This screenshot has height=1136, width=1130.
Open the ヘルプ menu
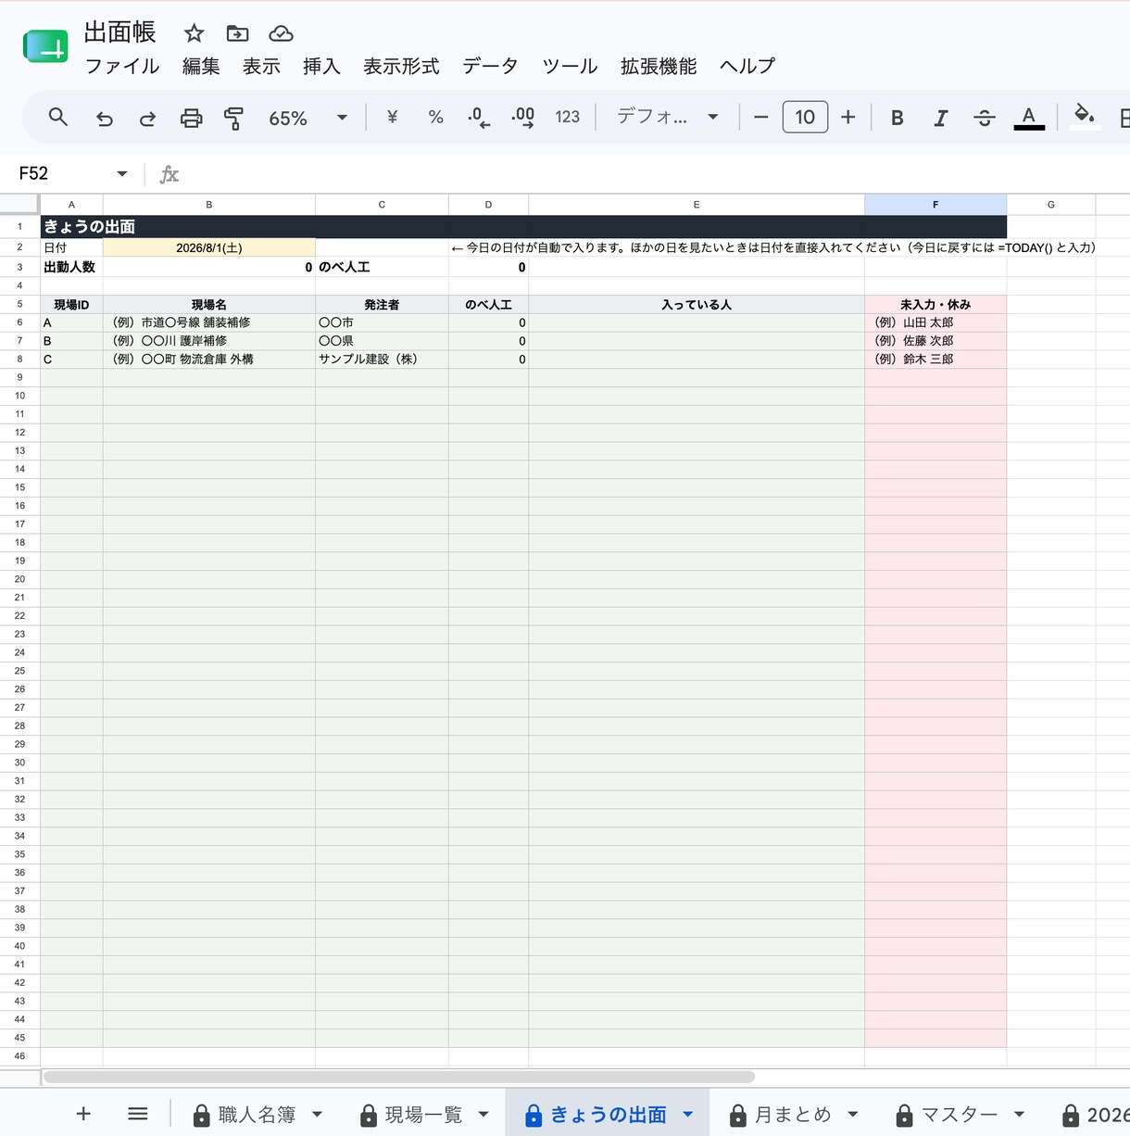[747, 67]
